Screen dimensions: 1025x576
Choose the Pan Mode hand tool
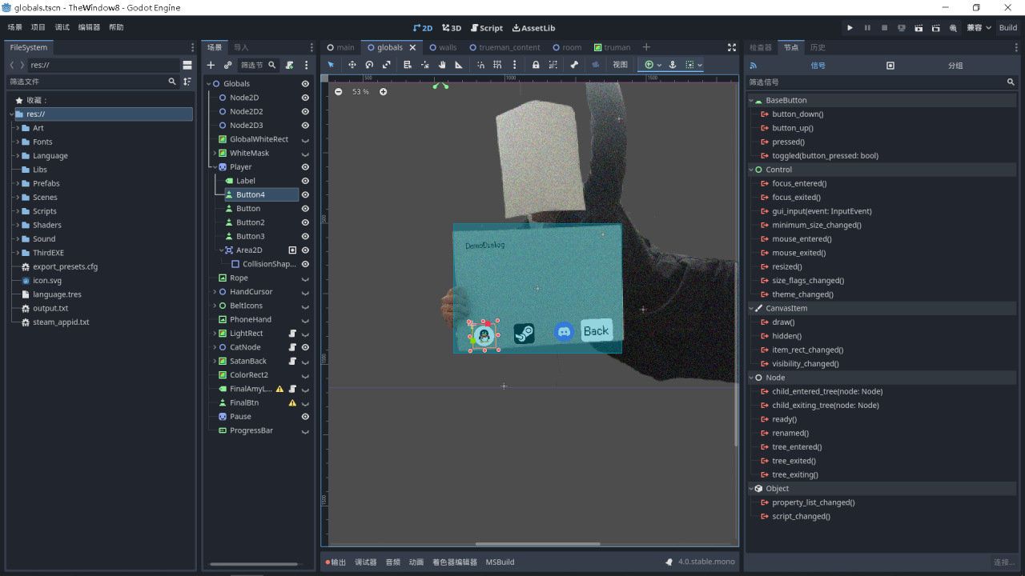click(441, 65)
